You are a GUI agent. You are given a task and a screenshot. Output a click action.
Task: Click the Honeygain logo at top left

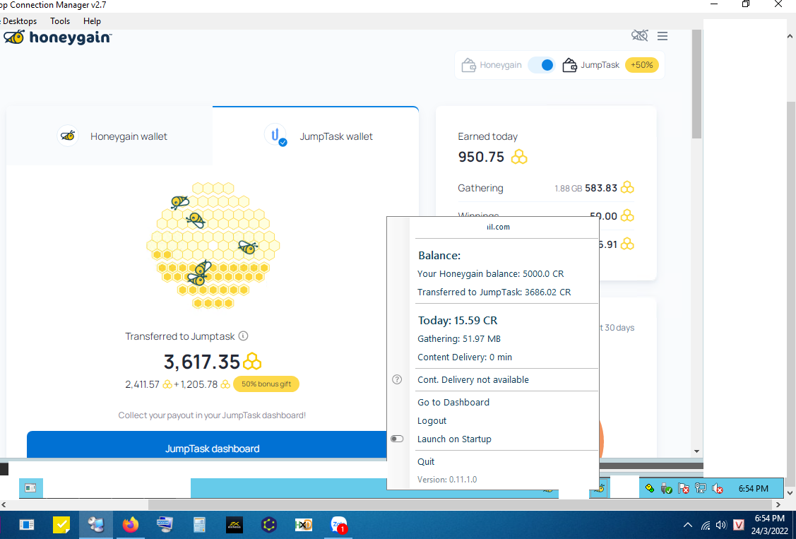click(x=58, y=37)
